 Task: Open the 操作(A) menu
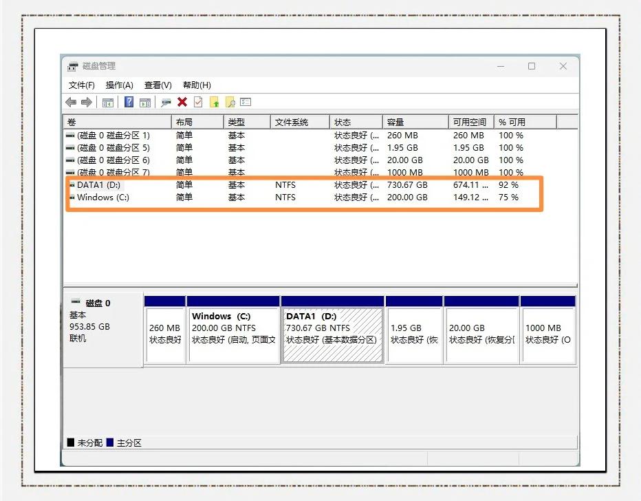tap(119, 85)
